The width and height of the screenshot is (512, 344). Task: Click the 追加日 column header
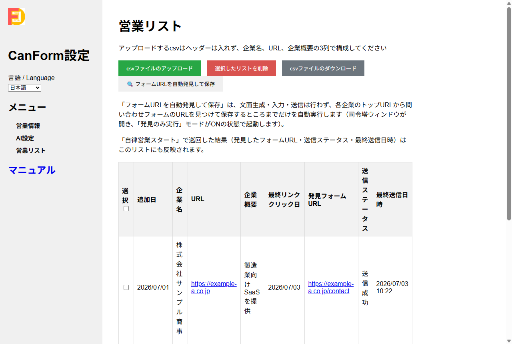click(153, 199)
